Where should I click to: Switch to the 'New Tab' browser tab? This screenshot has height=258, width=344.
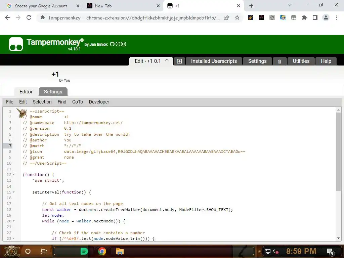pyautogui.click(x=103, y=6)
